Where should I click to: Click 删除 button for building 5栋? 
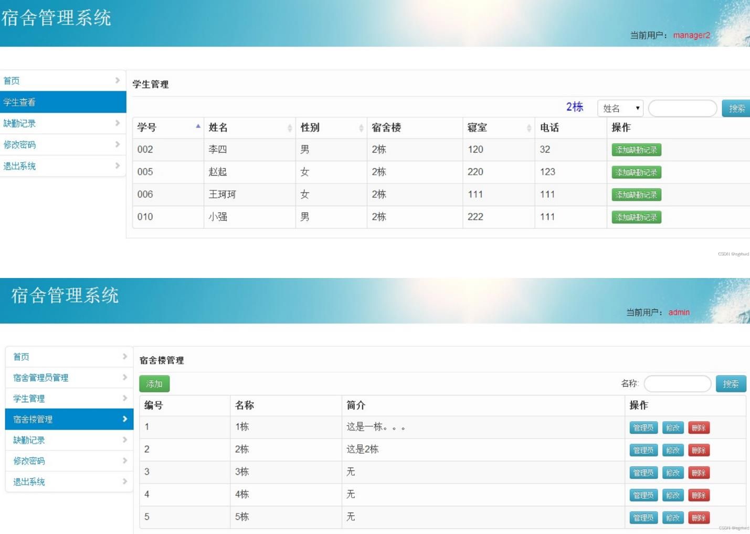(699, 517)
